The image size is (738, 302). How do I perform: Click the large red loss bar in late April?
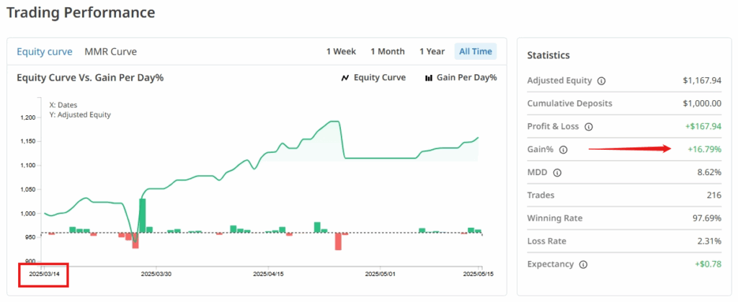[338, 241]
